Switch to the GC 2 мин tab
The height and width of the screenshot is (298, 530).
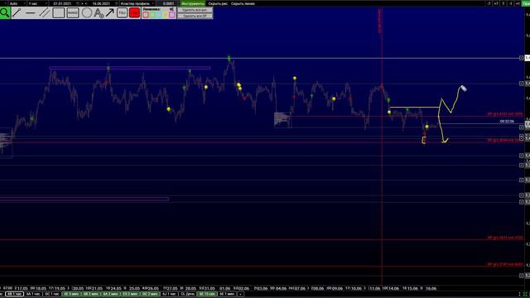click(150, 294)
